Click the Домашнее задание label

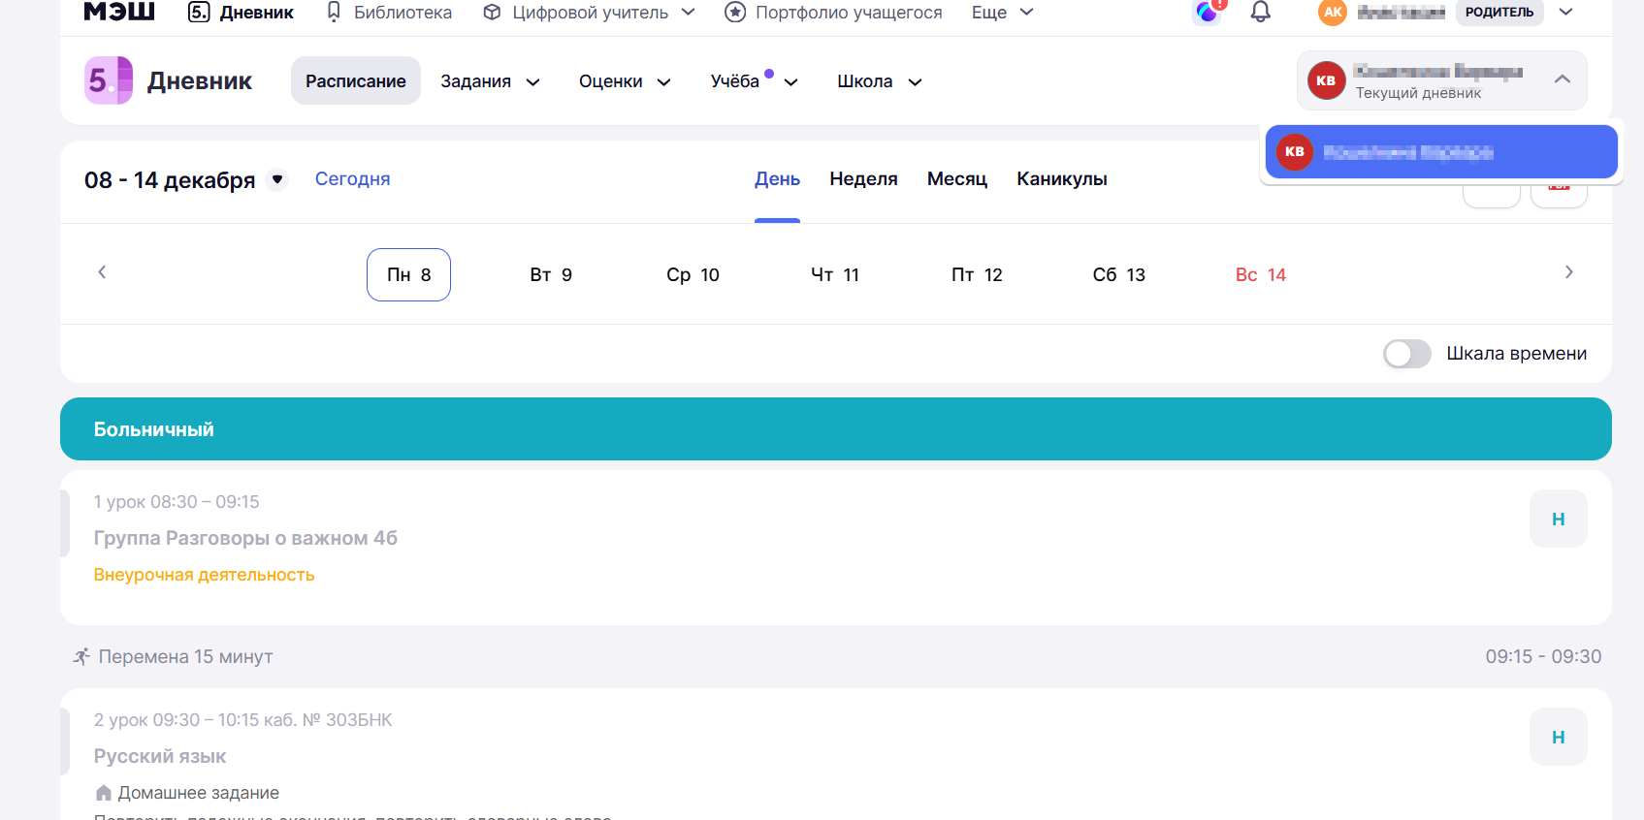199,793
